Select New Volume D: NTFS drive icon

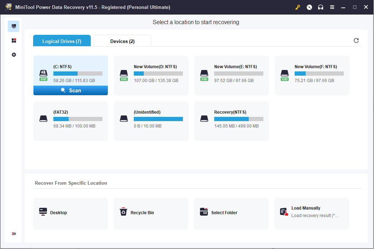[x=124, y=75]
